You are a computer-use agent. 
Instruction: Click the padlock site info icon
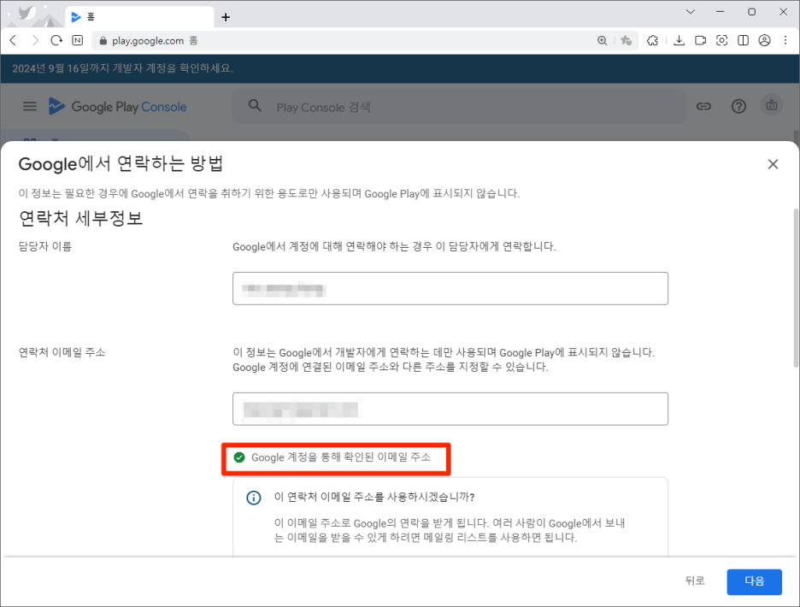pyautogui.click(x=103, y=41)
